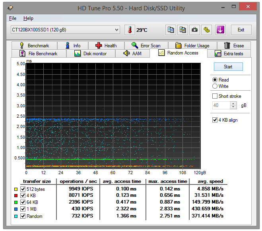Viewport: 262px width, 231px height.
Task: Open the options wrench settings icon
Action: [207, 30]
